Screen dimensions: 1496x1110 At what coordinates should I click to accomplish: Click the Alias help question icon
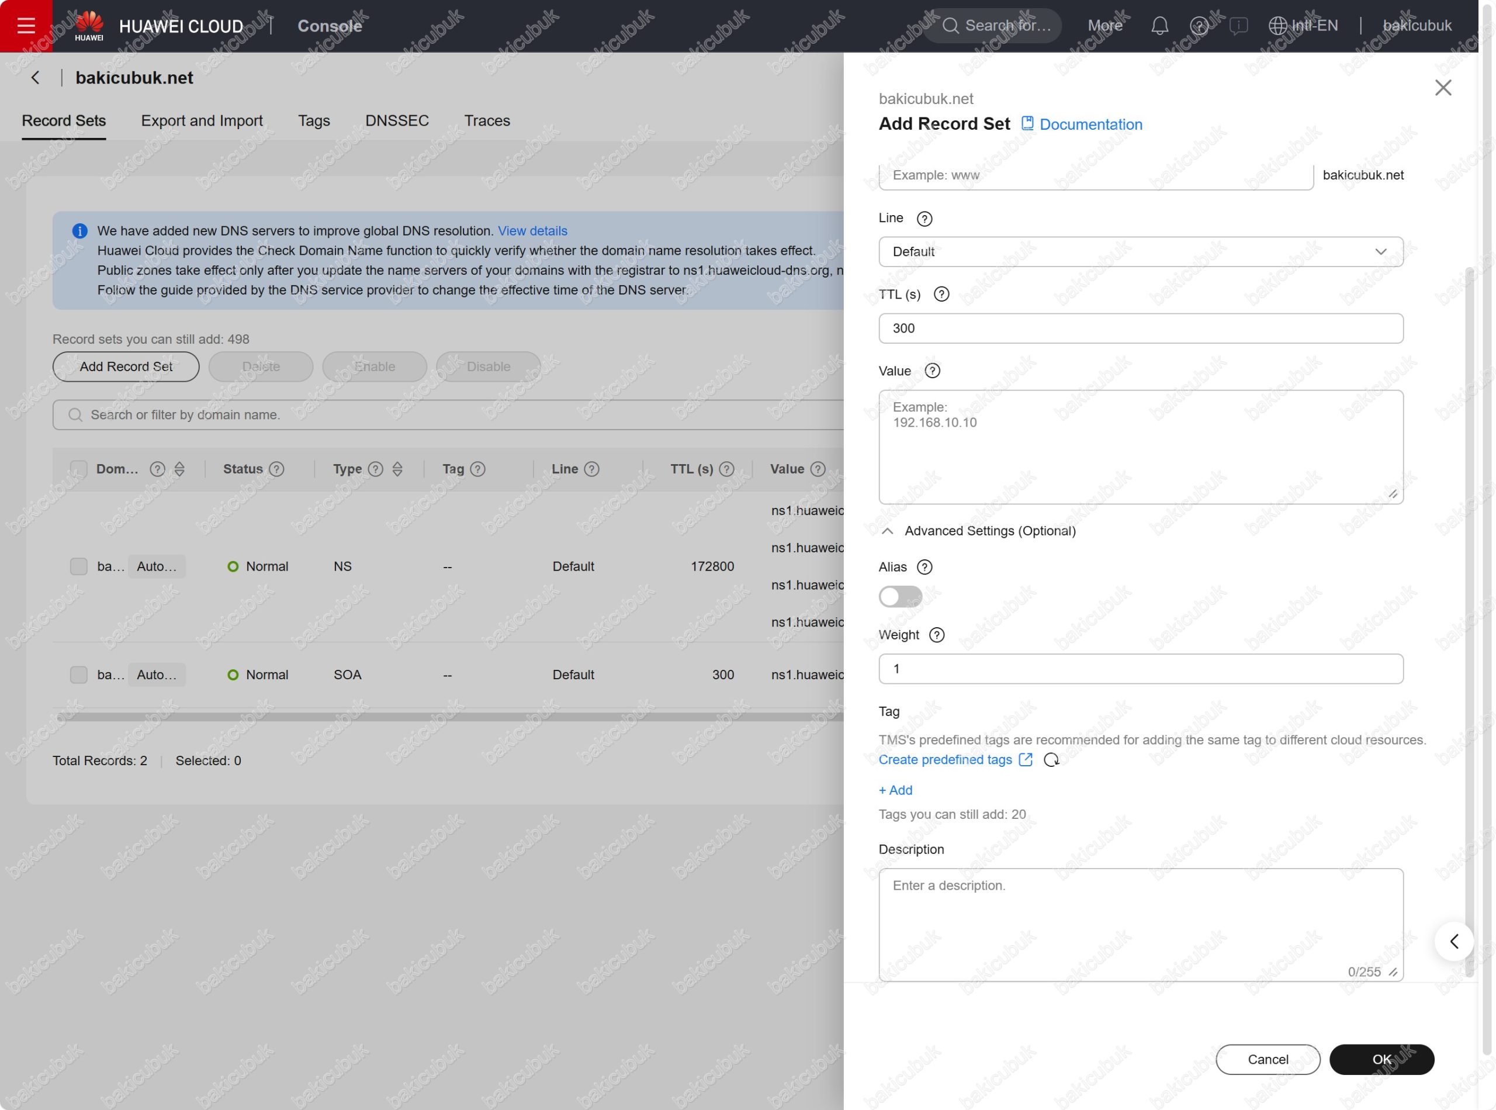(924, 567)
